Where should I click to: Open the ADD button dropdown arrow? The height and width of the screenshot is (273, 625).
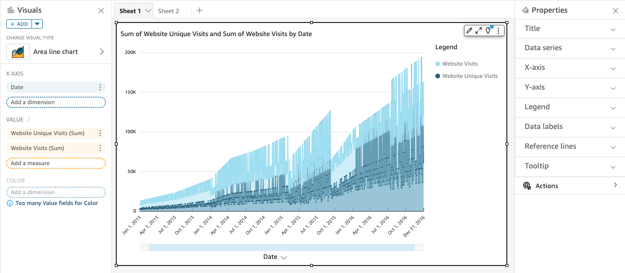37,24
